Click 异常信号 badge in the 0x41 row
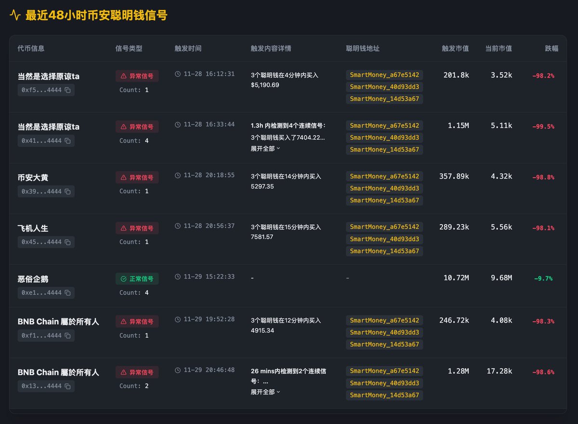Viewport: 578px width, 424px height. (137, 126)
